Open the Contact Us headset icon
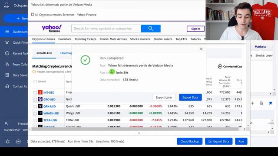 [x=7, y=86]
